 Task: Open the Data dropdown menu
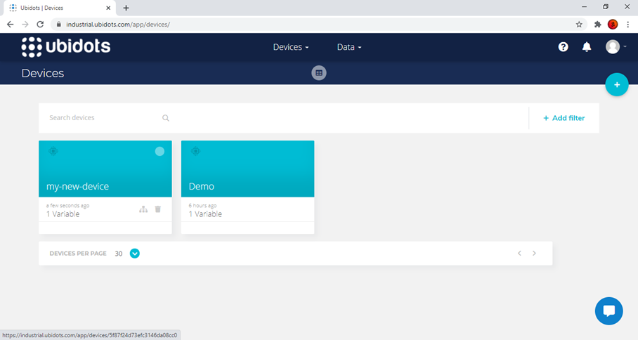(349, 47)
